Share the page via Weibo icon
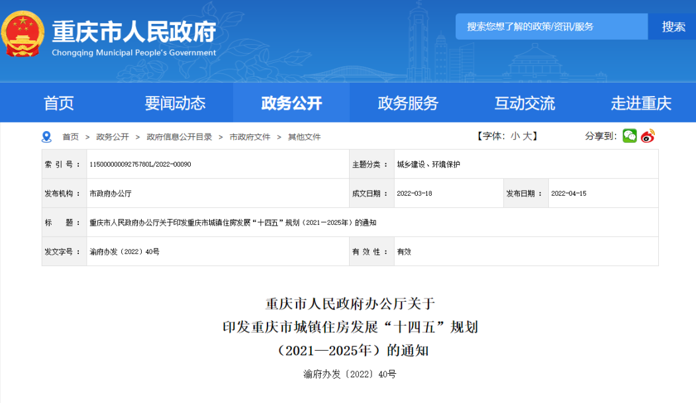696x403 pixels. (x=648, y=136)
